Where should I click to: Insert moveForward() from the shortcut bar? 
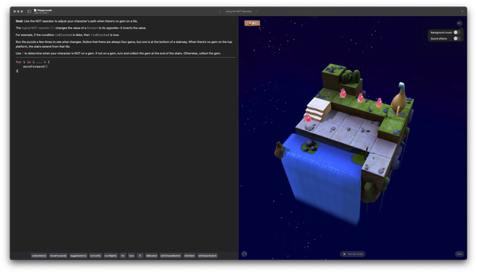pyautogui.click(x=58, y=256)
